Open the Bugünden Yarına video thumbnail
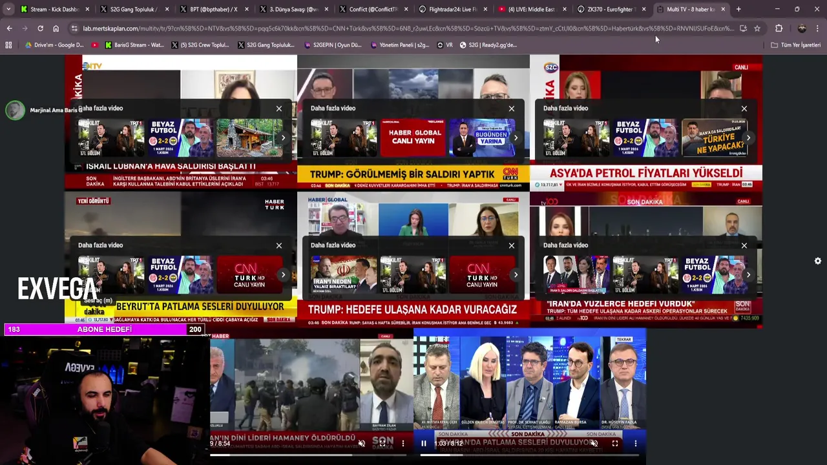 click(483, 138)
